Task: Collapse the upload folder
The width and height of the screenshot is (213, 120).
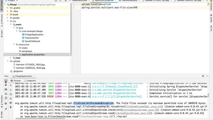Action: [8, 61]
